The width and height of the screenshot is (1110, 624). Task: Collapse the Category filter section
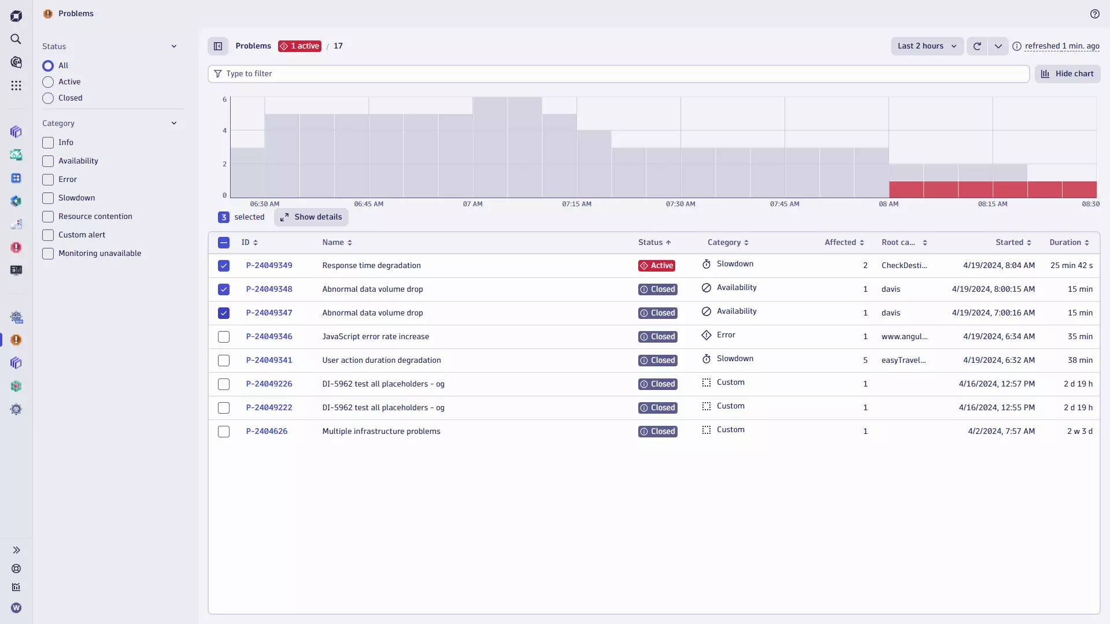coord(174,123)
